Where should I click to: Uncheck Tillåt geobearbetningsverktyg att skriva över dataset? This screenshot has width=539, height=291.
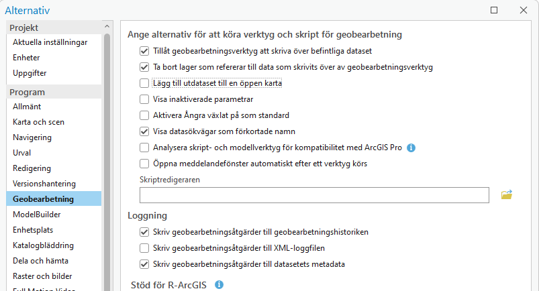coord(144,51)
